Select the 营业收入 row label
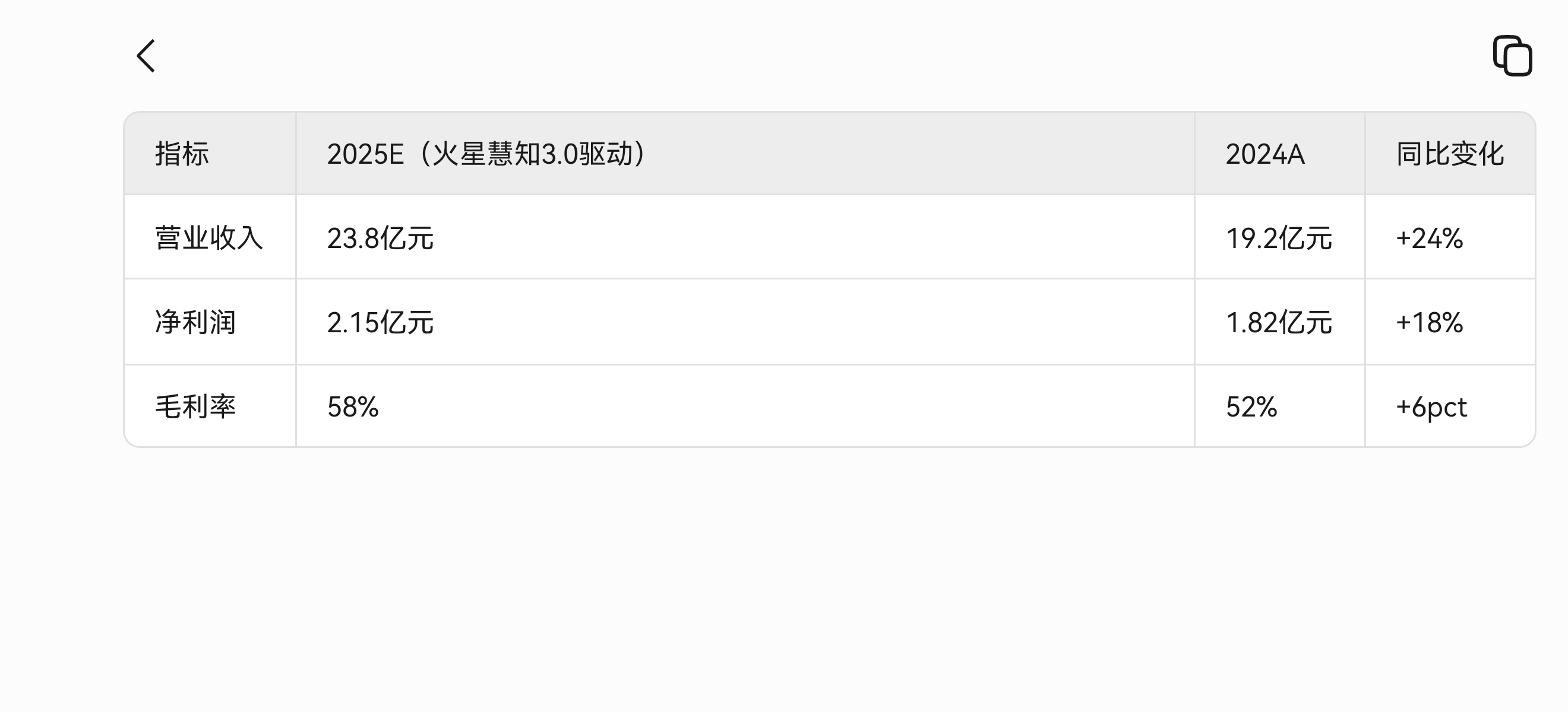 pyautogui.click(x=210, y=237)
